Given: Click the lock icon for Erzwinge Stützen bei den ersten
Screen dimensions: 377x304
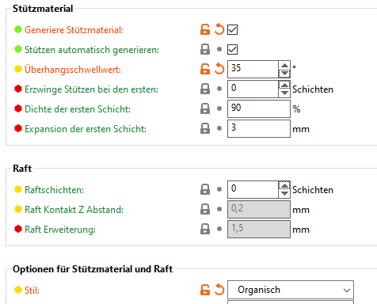Looking at the screenshot, I should (x=205, y=89).
